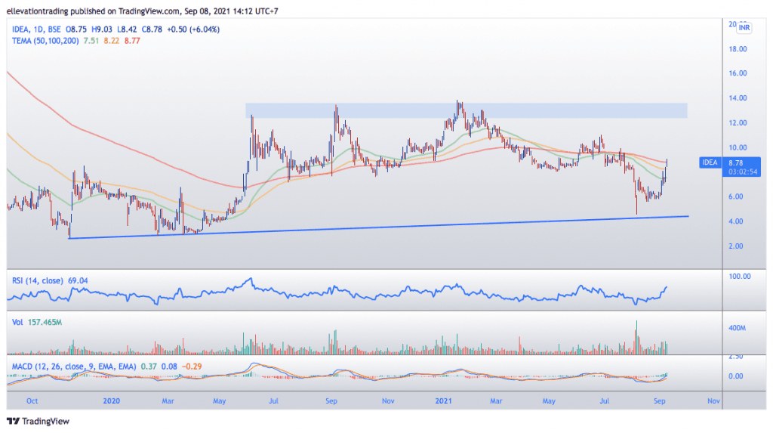Click the TEMA value 8.77
The width and height of the screenshot is (773, 433).
tap(132, 41)
